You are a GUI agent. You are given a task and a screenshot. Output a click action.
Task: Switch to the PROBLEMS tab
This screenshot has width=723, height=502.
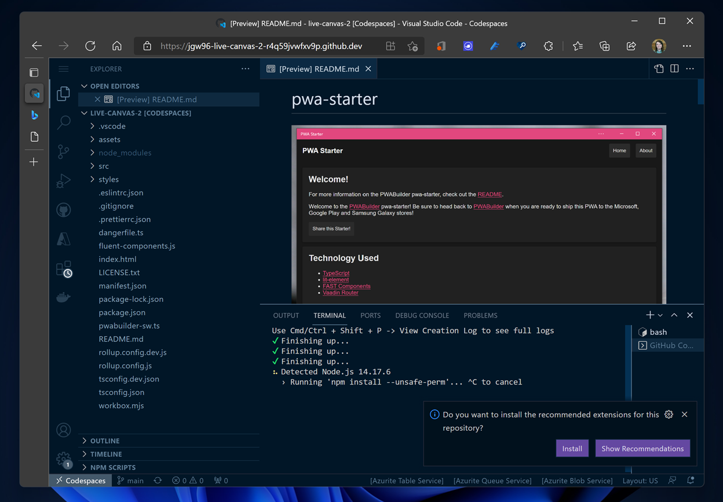tap(480, 316)
